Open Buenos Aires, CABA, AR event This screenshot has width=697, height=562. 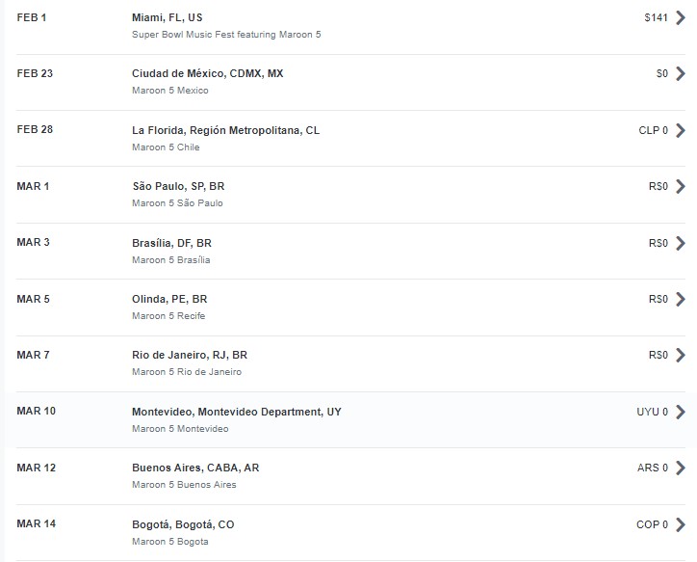pyautogui.click(x=195, y=468)
